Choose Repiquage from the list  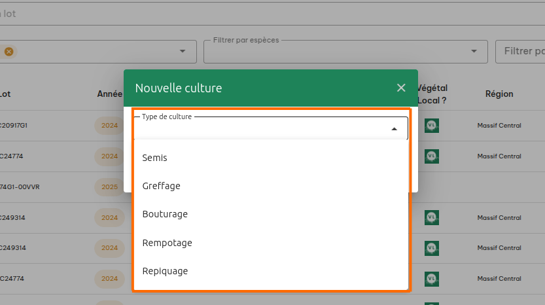(165, 271)
